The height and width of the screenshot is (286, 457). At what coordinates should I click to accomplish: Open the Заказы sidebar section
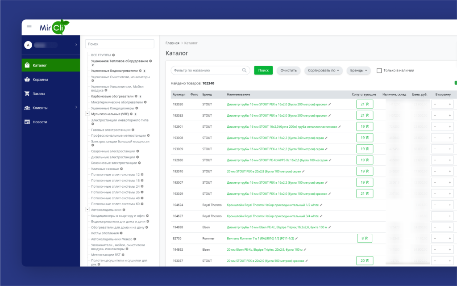click(39, 94)
